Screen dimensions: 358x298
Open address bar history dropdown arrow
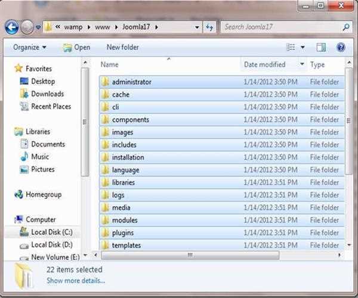tap(197, 27)
